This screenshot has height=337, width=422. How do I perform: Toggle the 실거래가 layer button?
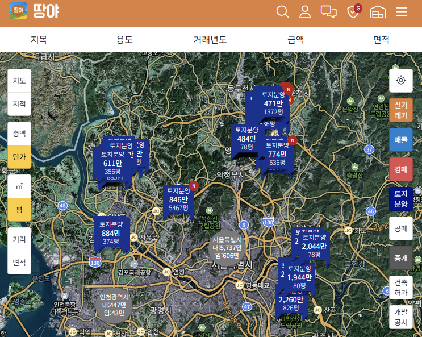coord(401,110)
